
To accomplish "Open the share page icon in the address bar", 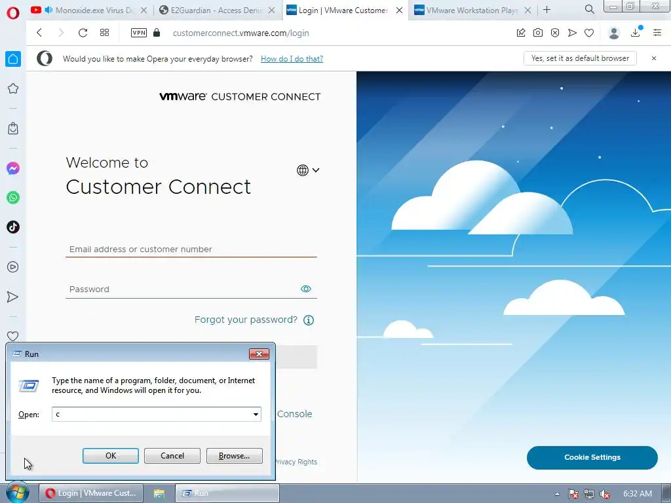I will (521, 33).
